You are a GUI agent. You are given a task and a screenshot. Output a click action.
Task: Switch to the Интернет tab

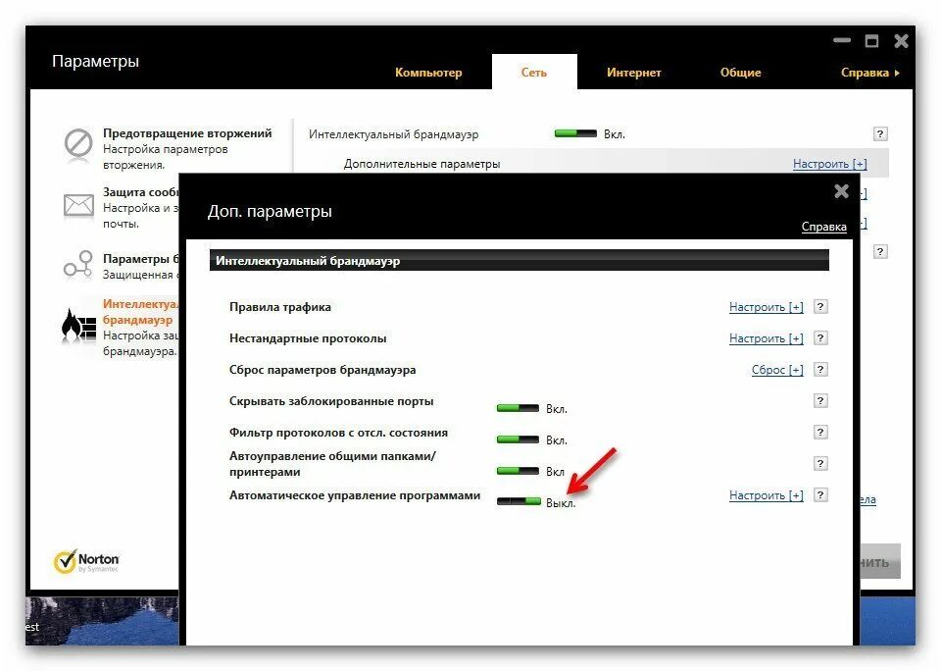(x=634, y=73)
